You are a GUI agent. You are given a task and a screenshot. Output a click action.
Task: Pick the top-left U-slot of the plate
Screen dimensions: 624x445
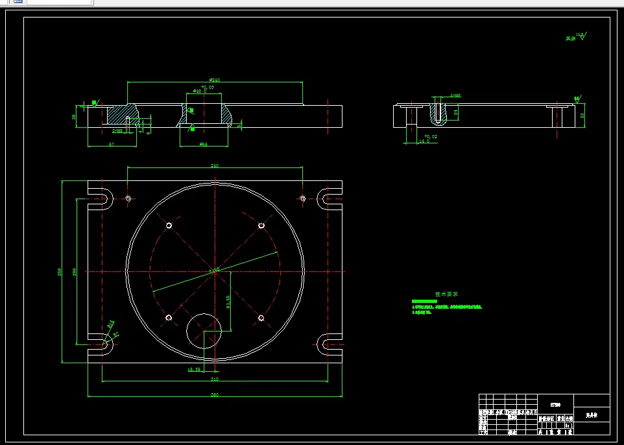(101, 198)
